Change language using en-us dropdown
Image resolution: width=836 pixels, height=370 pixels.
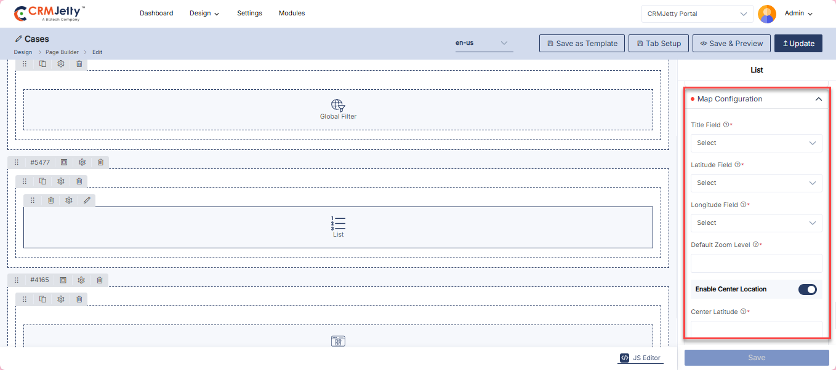pyautogui.click(x=484, y=43)
